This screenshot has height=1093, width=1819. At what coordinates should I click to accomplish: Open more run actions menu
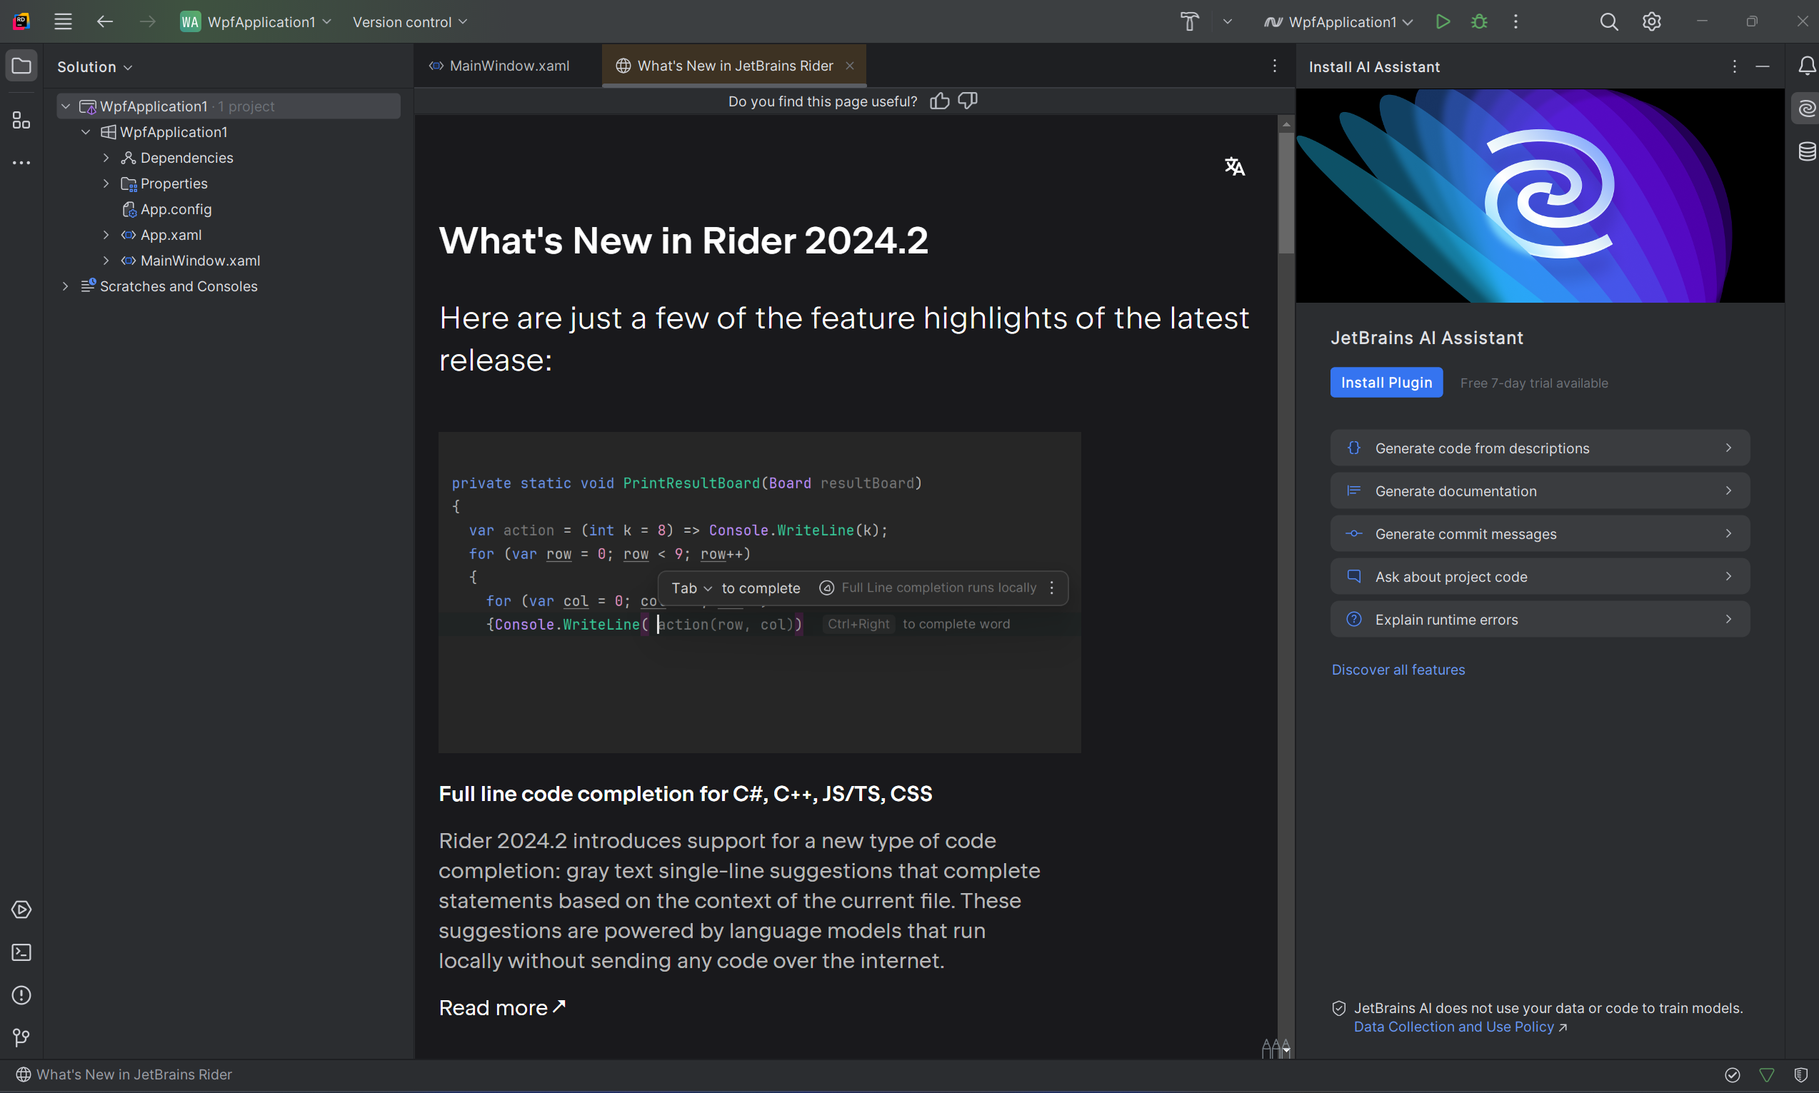click(x=1515, y=21)
